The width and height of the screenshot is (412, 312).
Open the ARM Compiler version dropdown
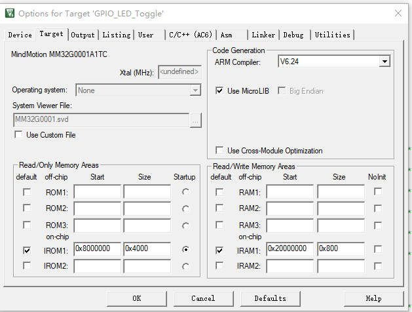[x=384, y=62]
